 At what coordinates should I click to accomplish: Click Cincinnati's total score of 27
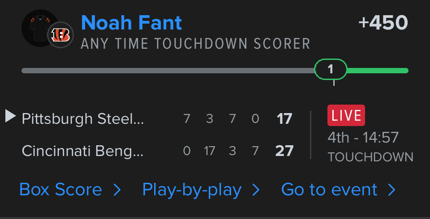pyautogui.click(x=284, y=151)
